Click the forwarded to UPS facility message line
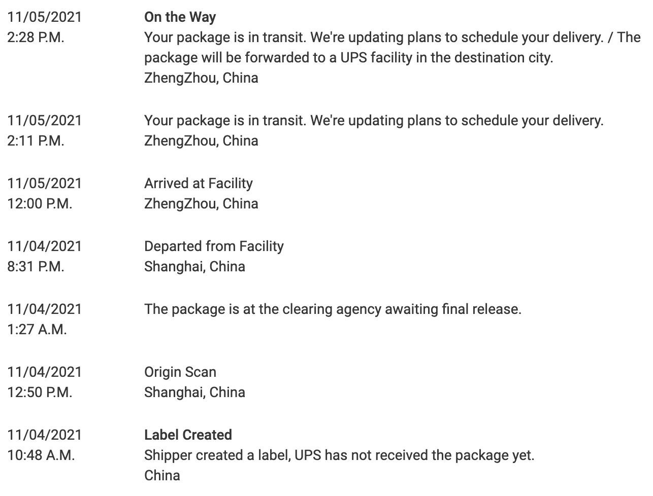 348,58
